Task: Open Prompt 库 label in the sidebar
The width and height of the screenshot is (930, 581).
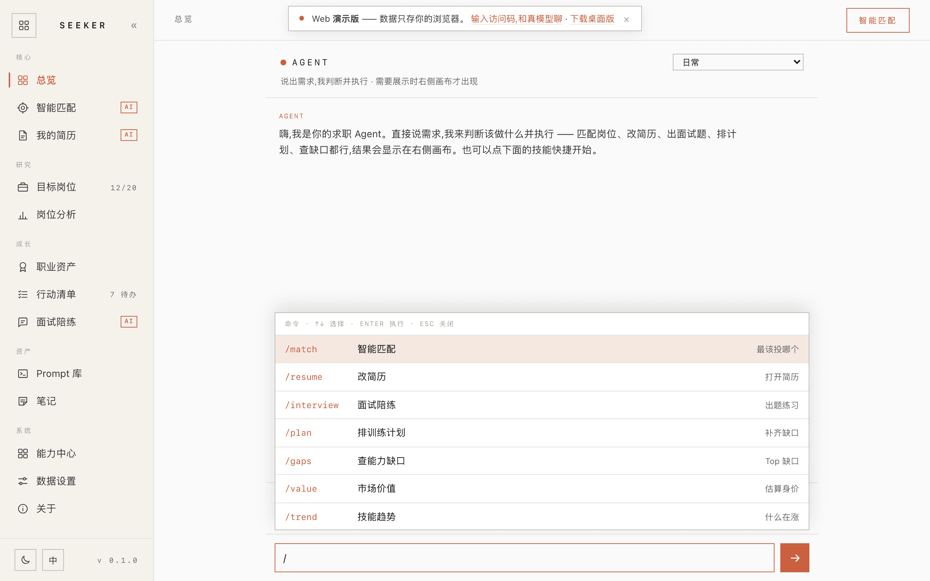Action: tap(59, 374)
